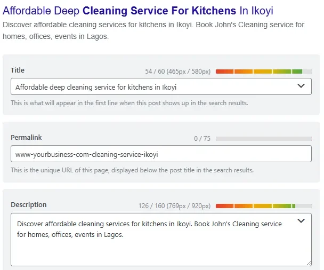
Task: Expand the Title field dropdown chevron
Action: pos(301,86)
